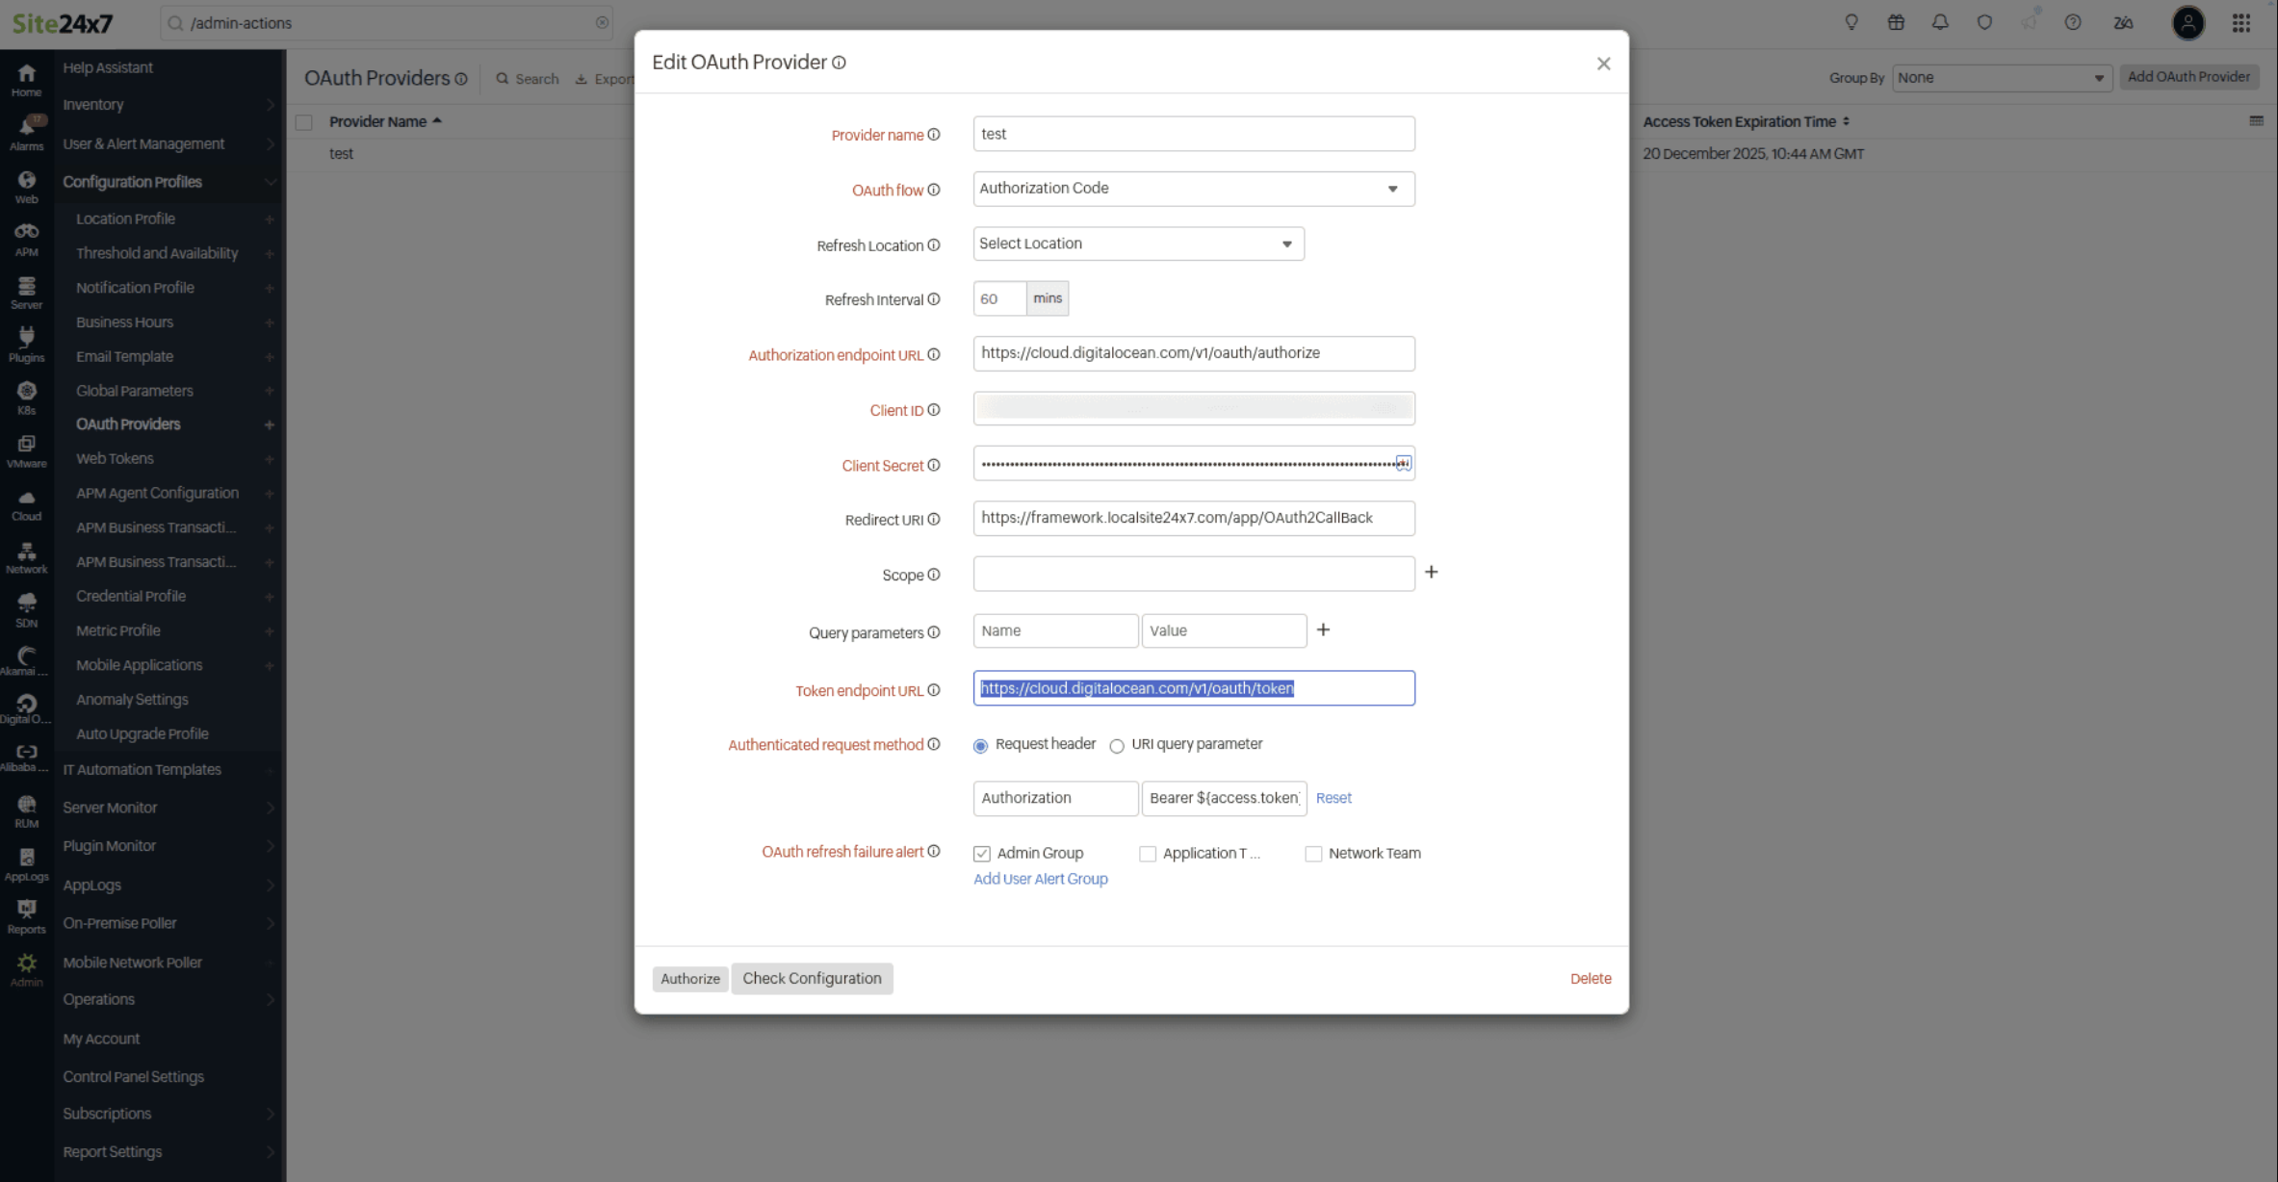Select the VMware sidebar icon
Image resolution: width=2278 pixels, height=1182 pixels.
pyautogui.click(x=26, y=446)
